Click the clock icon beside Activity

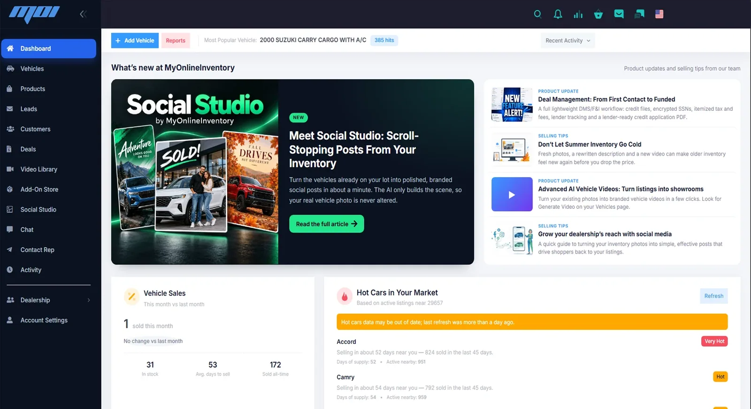[x=10, y=270]
